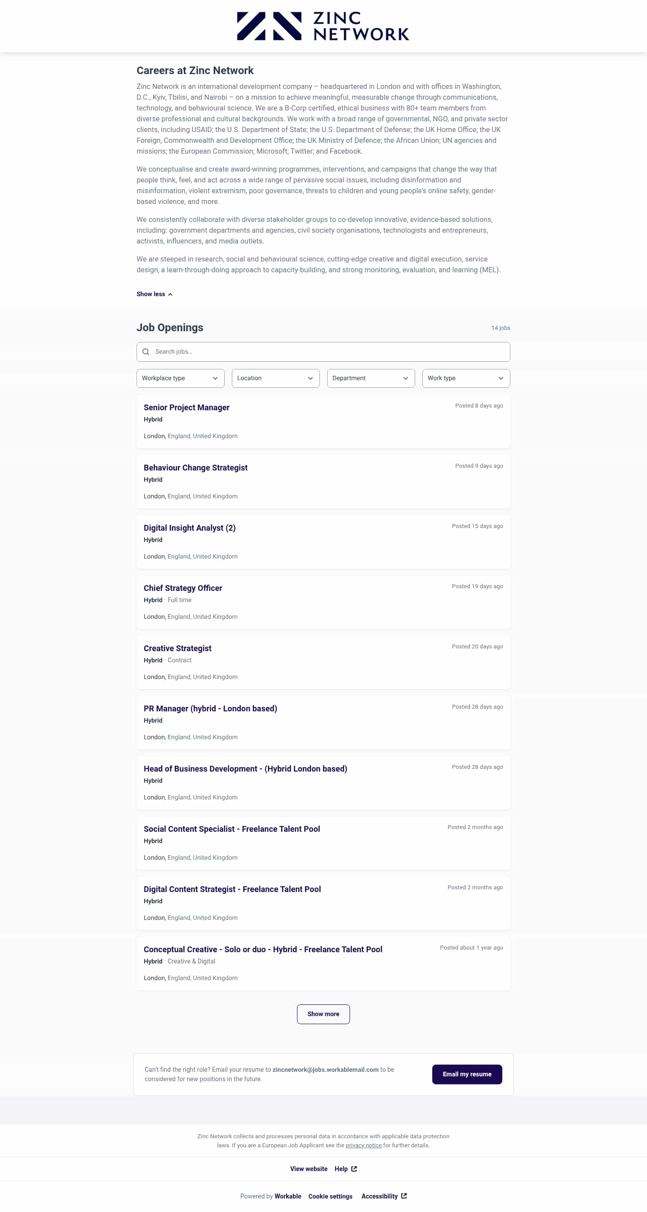
Task: Select Head of Business Development listing
Action: (x=245, y=769)
